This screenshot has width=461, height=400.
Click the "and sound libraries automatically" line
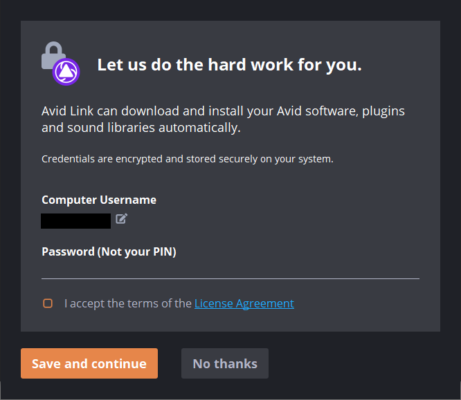click(141, 128)
